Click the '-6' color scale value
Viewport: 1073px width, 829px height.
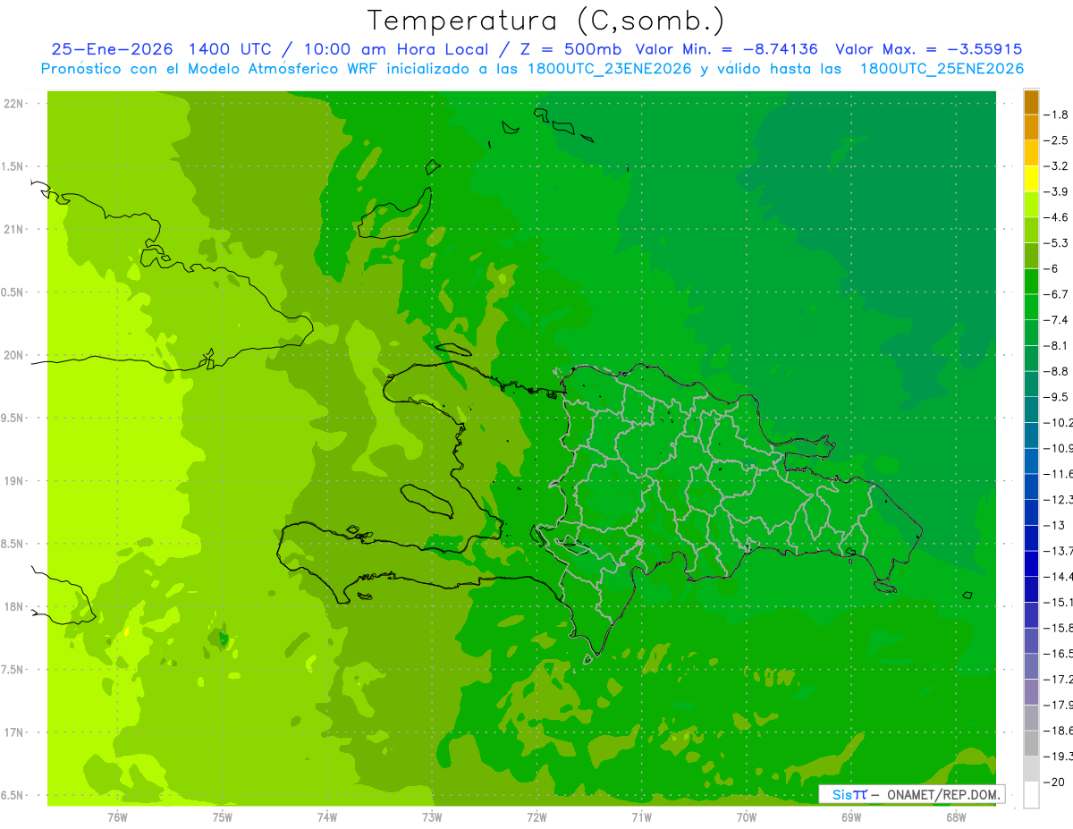[1052, 268]
